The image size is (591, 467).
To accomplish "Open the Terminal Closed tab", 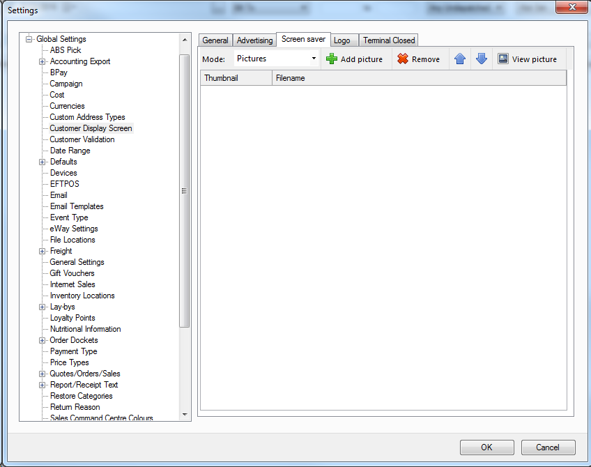I will pos(389,40).
